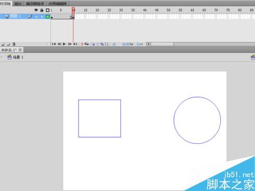255x191 pixels.
Task: Click timeline scrollbar left arrow
Action: point(148,44)
